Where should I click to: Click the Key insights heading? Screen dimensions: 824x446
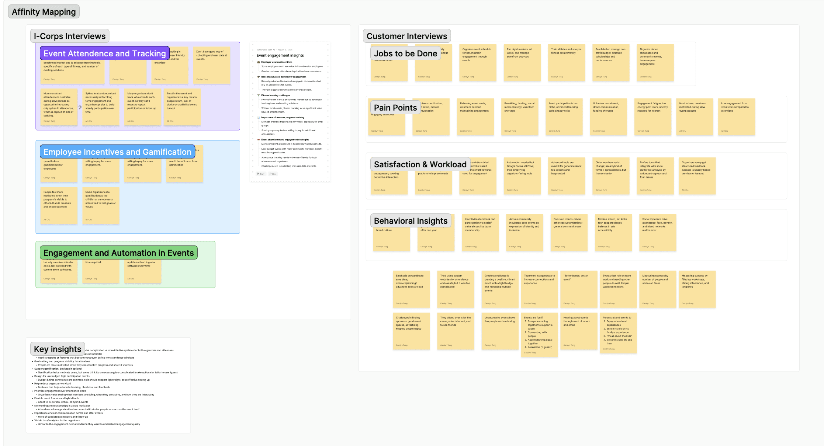click(x=58, y=349)
